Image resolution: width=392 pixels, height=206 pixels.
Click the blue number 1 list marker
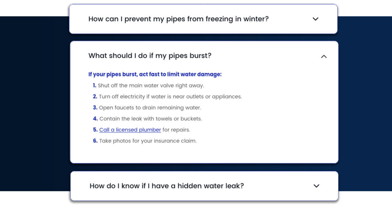[95, 85]
